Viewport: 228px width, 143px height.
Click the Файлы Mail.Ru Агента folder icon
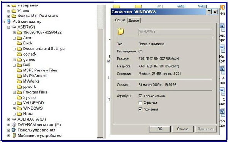click(x=14, y=16)
